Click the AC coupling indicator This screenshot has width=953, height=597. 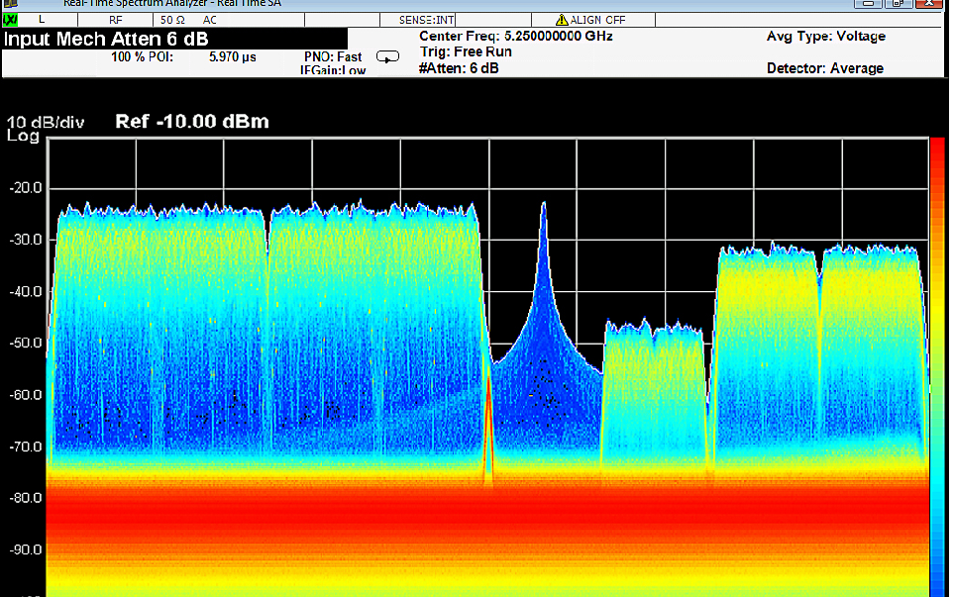coord(210,20)
